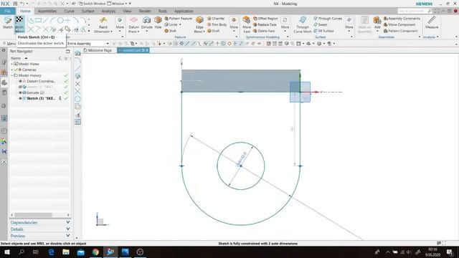
Task: Click the Finish Sketch checkered flag icon
Action: click(19, 20)
